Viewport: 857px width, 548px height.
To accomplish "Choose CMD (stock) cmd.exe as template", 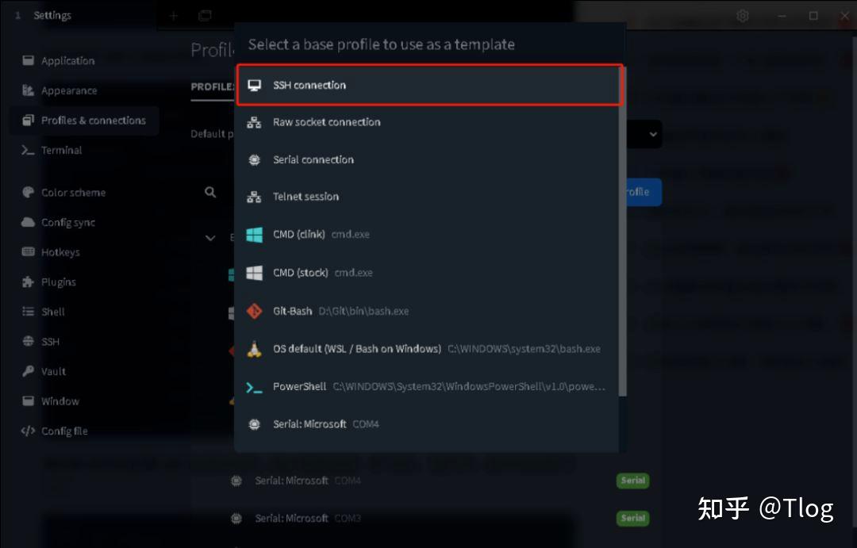I will click(x=428, y=273).
